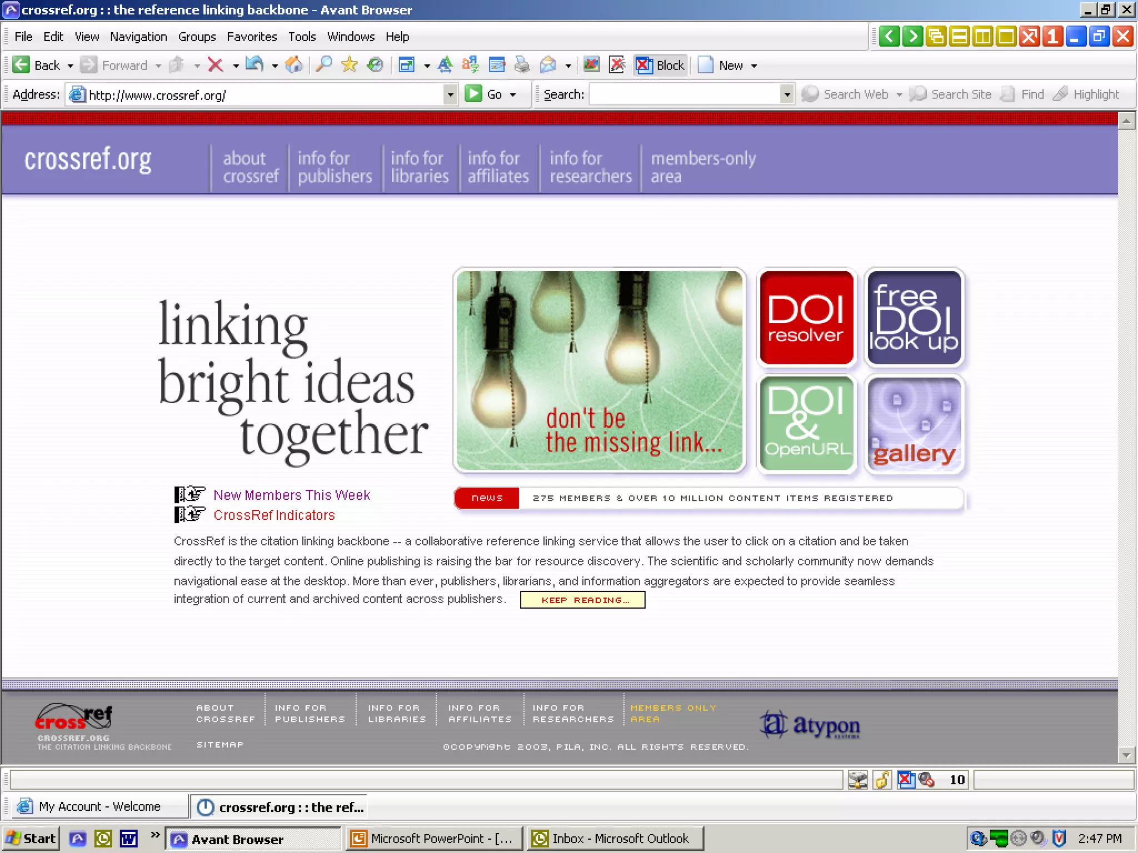This screenshot has width=1138, height=853.
Task: Open the Inbox - Microsoft Outlook taskbar button
Action: 615,839
